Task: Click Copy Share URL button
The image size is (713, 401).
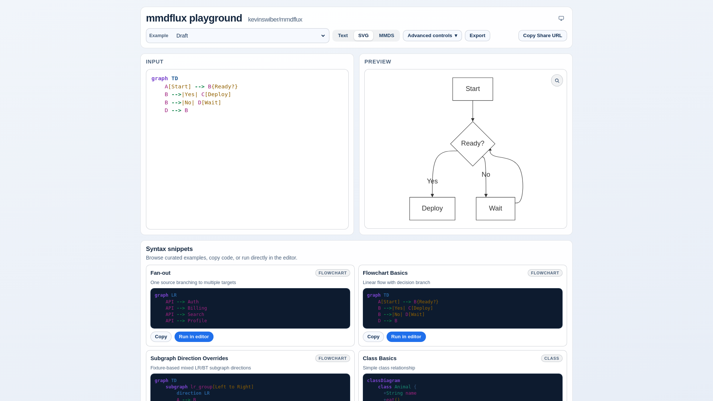Action: 542,36
